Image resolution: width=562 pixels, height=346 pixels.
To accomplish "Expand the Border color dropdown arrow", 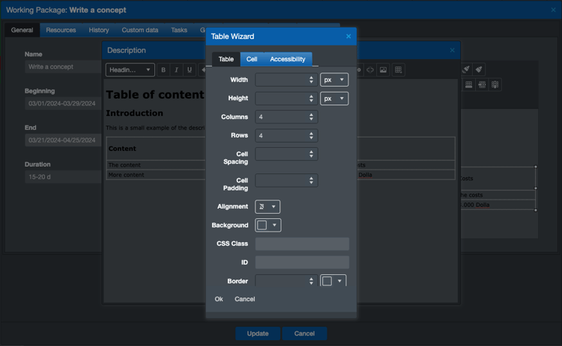I will point(339,281).
